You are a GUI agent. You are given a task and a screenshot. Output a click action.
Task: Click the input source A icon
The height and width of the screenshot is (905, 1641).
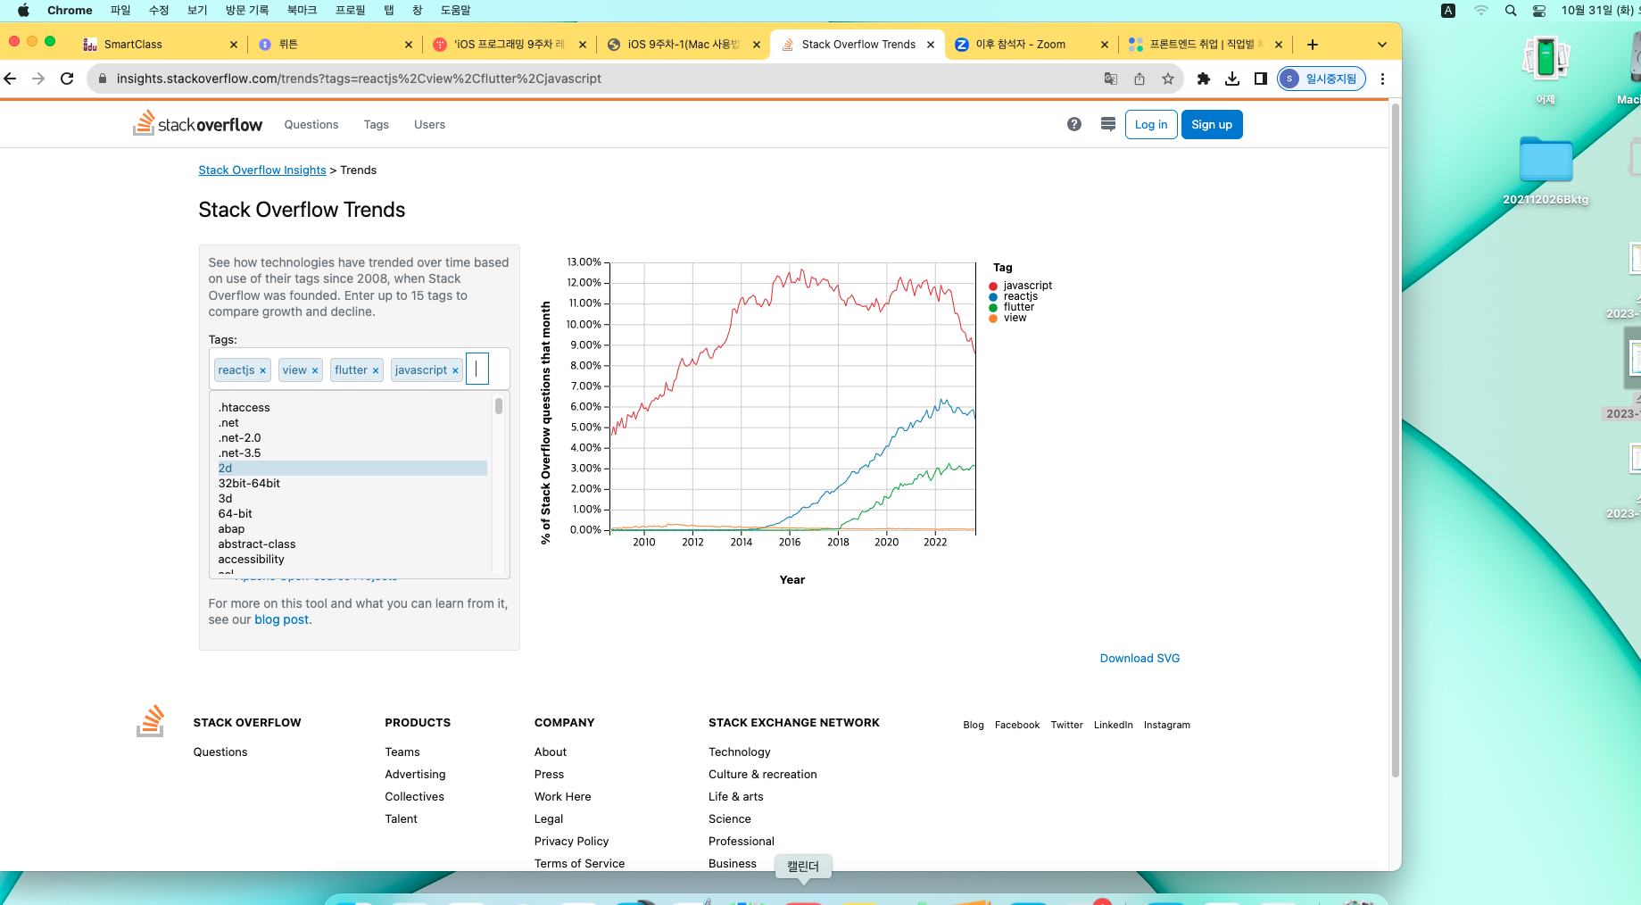[x=1448, y=11]
